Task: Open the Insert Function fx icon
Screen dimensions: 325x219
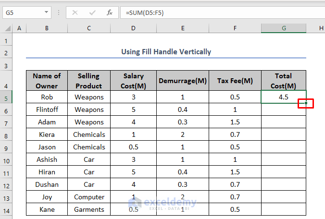Action: [110, 13]
